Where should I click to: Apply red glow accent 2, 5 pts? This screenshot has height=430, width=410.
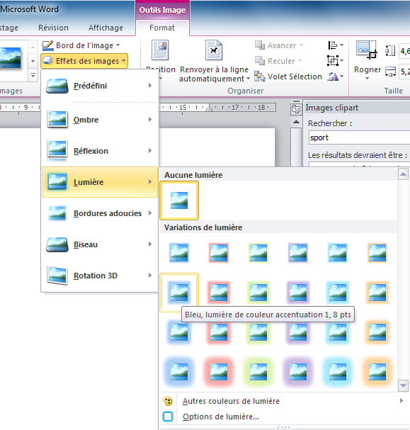pos(219,253)
